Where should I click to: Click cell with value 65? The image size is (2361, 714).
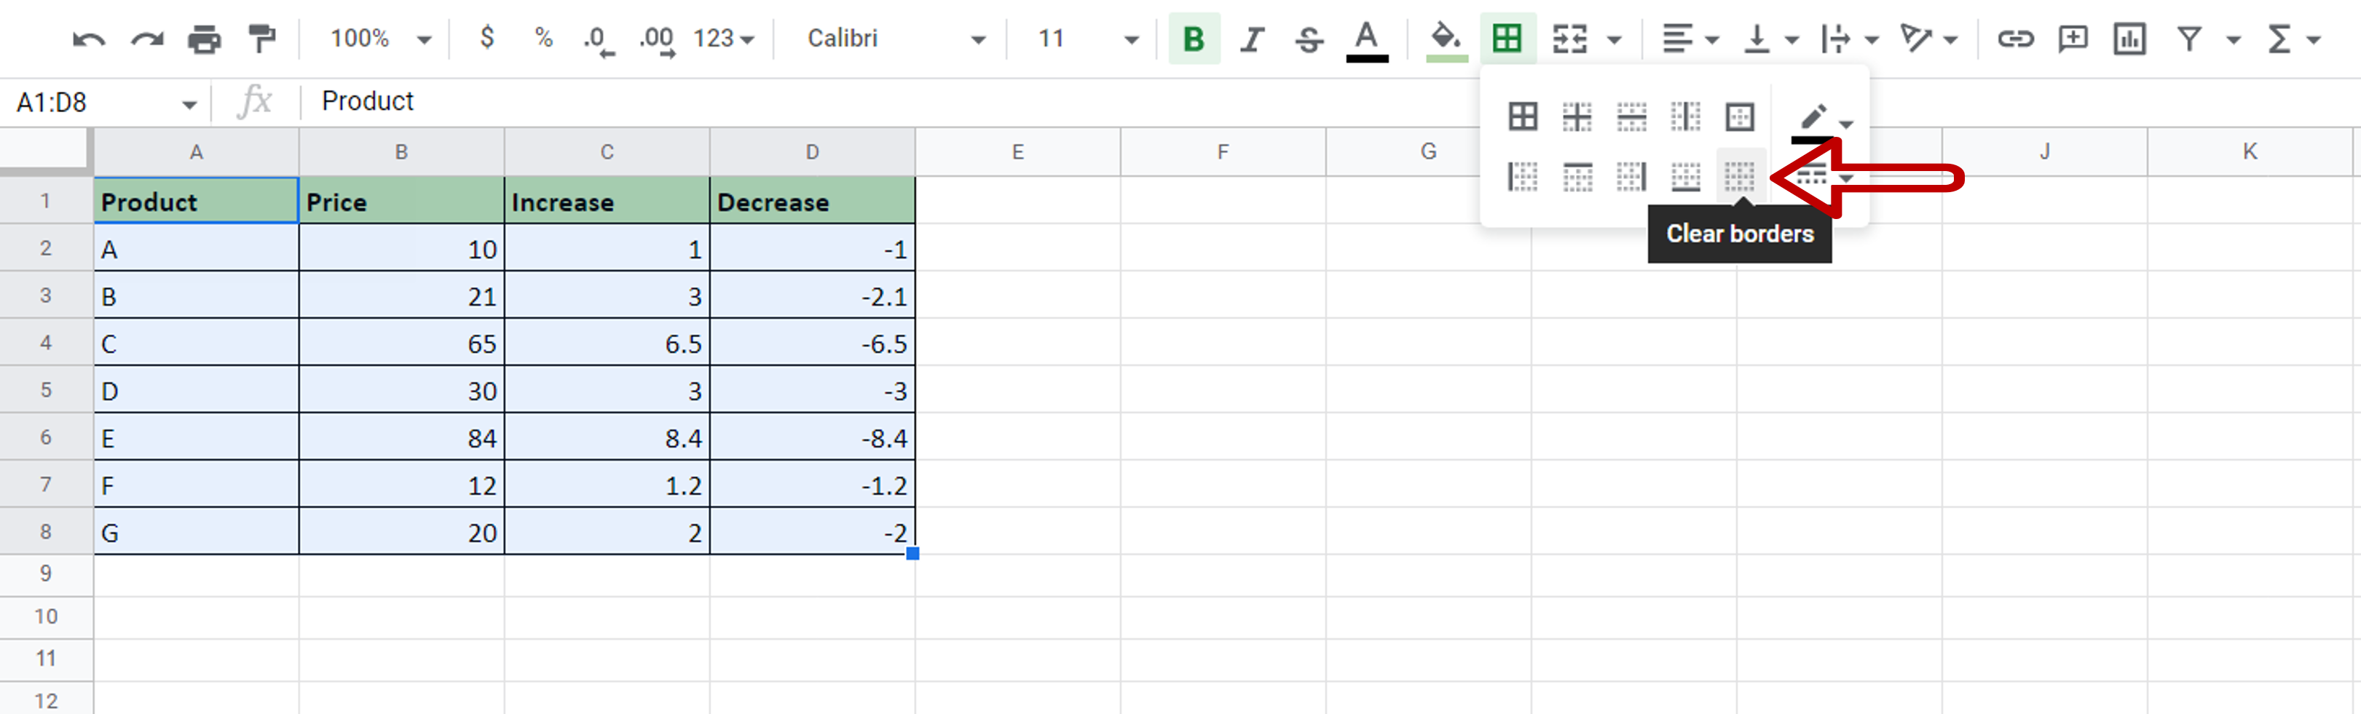(401, 343)
